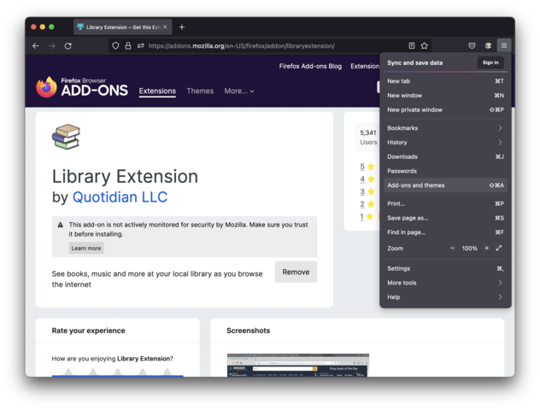Click the Library Extension books icon

pos(66,137)
